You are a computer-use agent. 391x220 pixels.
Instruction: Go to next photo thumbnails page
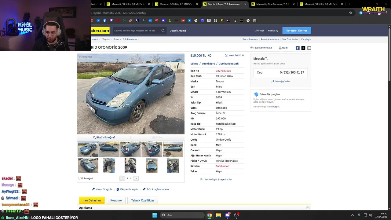click(x=136, y=178)
